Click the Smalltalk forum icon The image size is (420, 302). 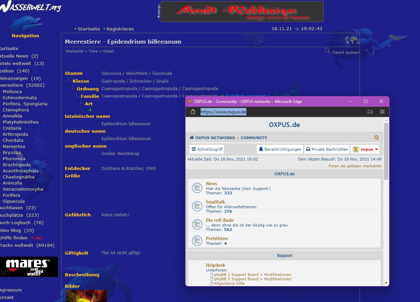[x=197, y=206]
